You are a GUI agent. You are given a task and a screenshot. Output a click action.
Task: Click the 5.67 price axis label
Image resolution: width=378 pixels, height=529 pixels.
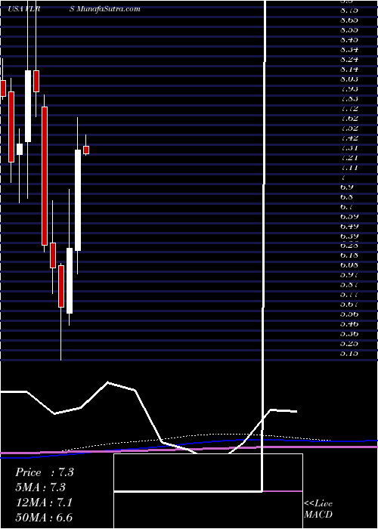tap(349, 305)
